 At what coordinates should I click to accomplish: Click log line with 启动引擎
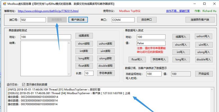click(x=54, y=90)
